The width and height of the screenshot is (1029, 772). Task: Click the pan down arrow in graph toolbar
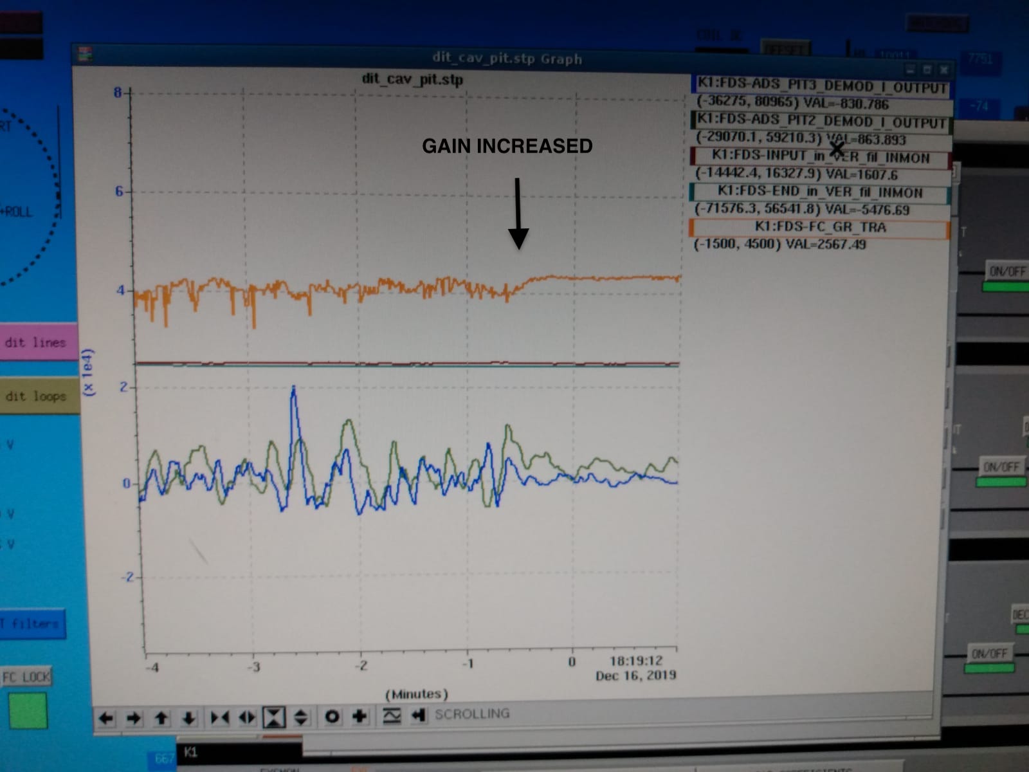click(x=189, y=717)
